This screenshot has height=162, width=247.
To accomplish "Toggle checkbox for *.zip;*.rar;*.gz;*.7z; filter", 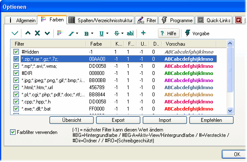I will pyautogui.click(x=16, y=59).
